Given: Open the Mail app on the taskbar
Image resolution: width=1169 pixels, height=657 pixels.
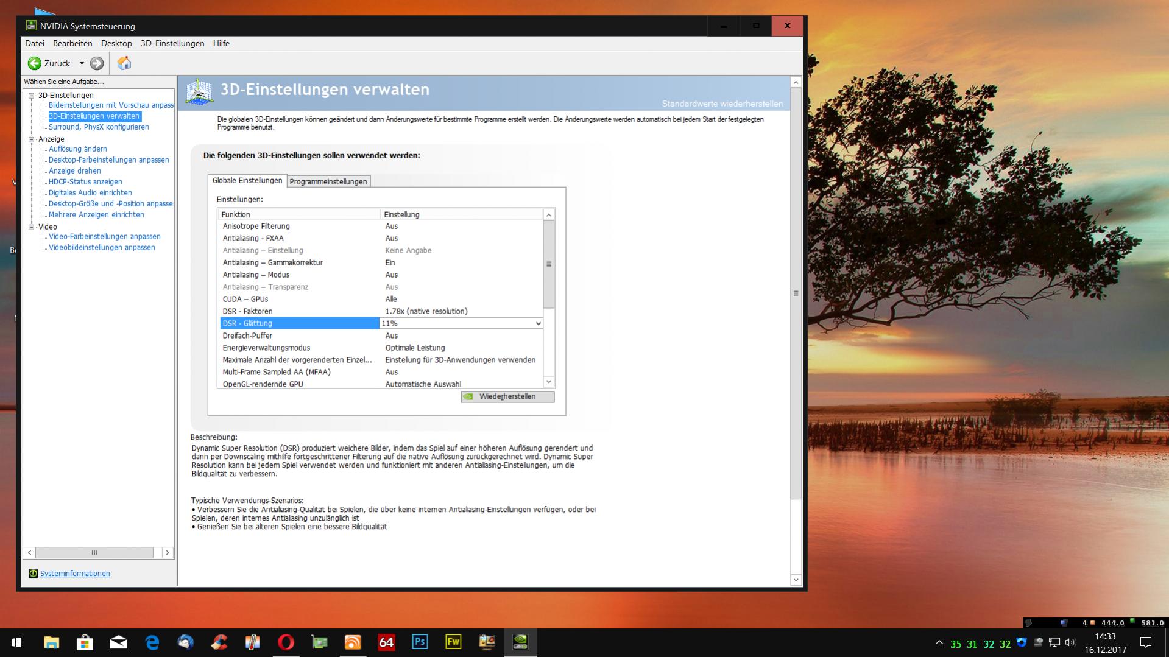Looking at the screenshot, I should pyautogui.click(x=118, y=642).
